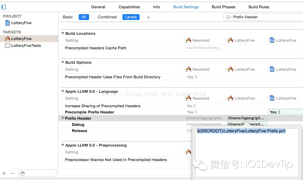Collapse Apple LLVM 6.0 Preprocessing section
This screenshot has height=180, width=303.
pos(63,145)
